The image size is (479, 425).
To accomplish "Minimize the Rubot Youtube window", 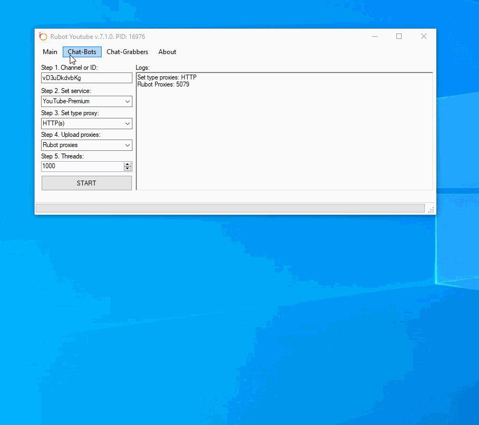I will [375, 37].
